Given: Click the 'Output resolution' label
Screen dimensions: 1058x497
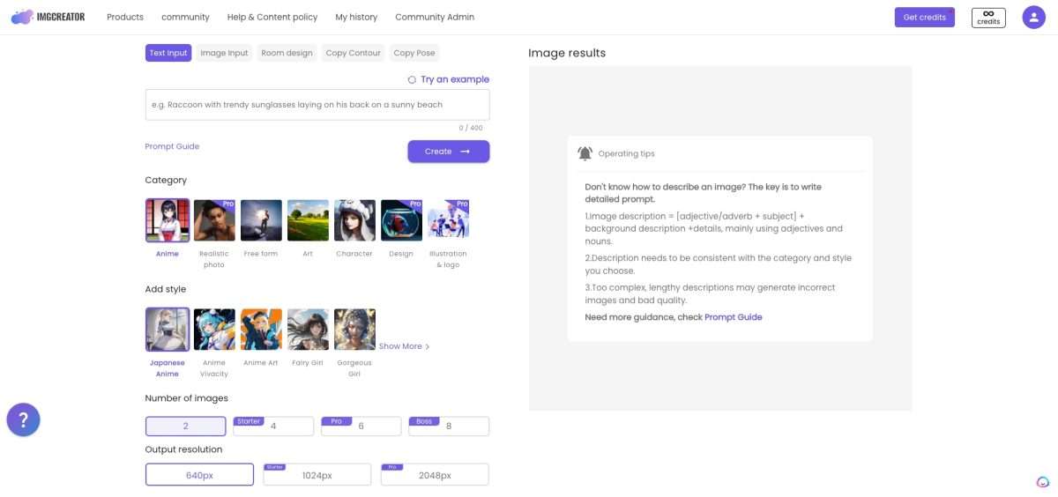Looking at the screenshot, I should (183, 449).
